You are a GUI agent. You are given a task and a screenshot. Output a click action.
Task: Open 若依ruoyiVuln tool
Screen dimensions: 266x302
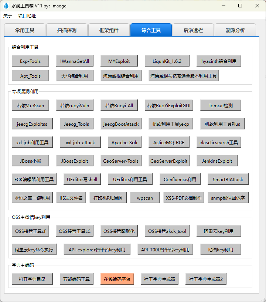tap(75, 105)
